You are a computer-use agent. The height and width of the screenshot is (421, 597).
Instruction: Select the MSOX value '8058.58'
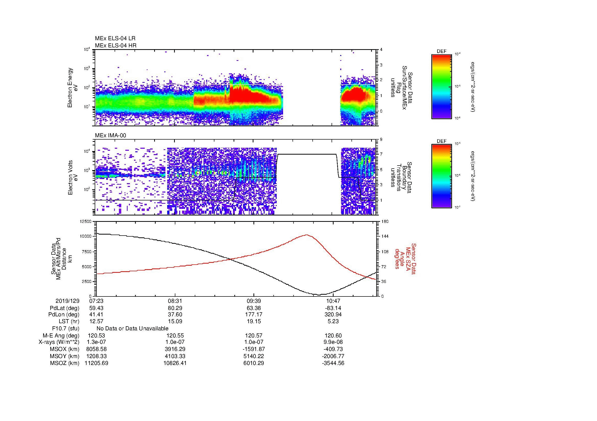pyautogui.click(x=96, y=349)
